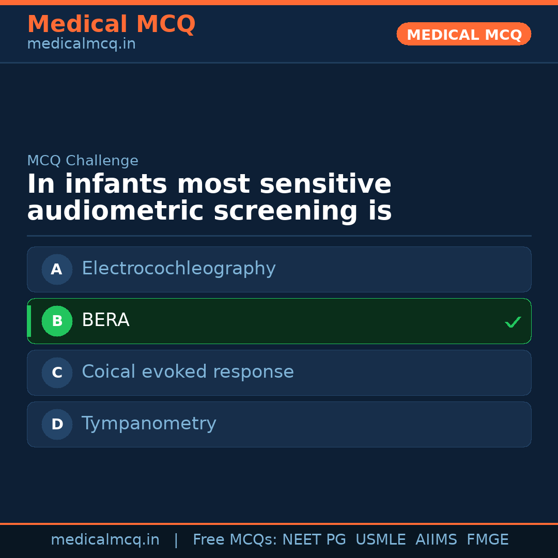Click the question text about infants

209,198
